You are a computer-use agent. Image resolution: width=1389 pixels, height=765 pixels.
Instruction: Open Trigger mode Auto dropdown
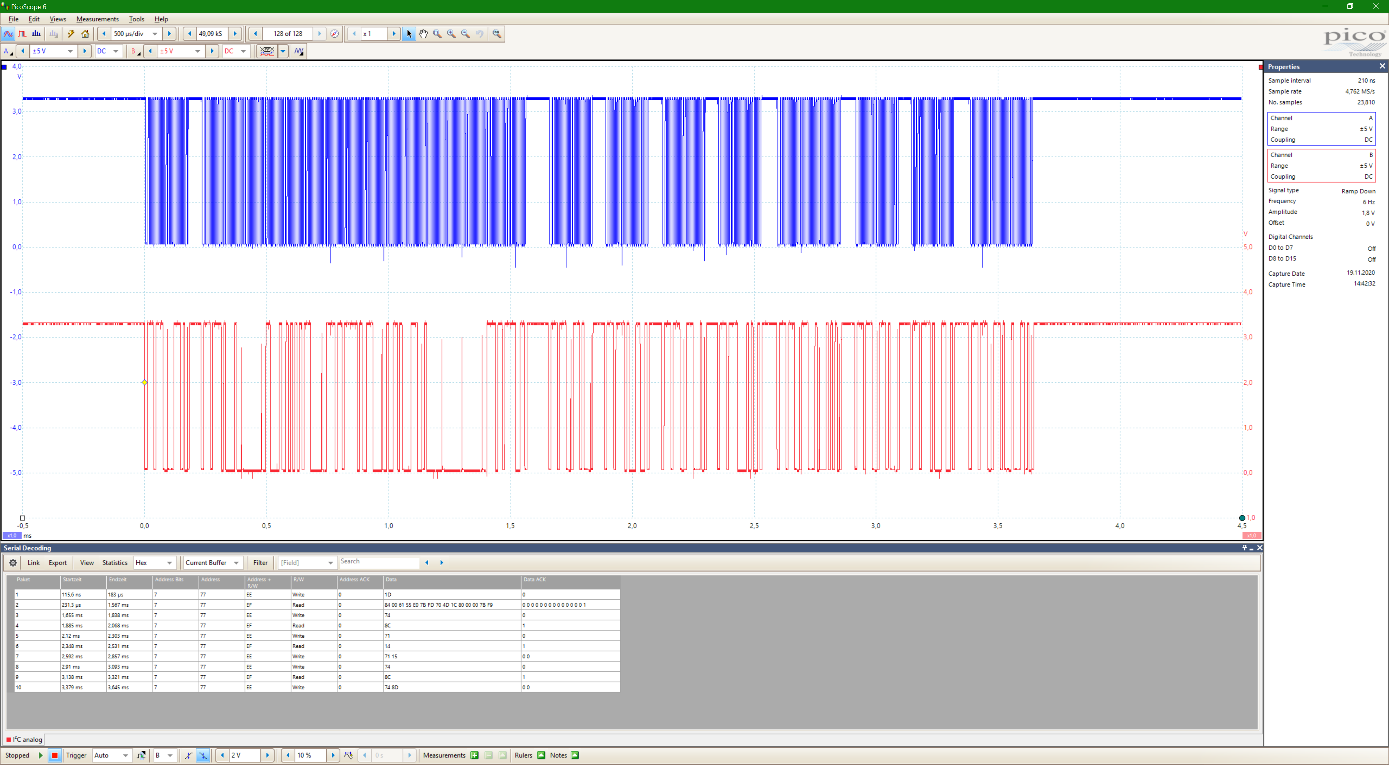125,755
